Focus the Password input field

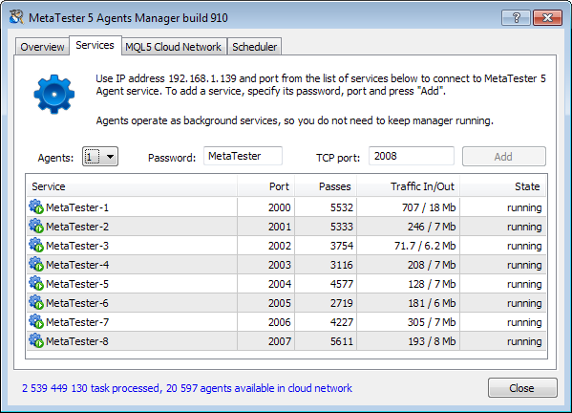pyautogui.click(x=243, y=156)
